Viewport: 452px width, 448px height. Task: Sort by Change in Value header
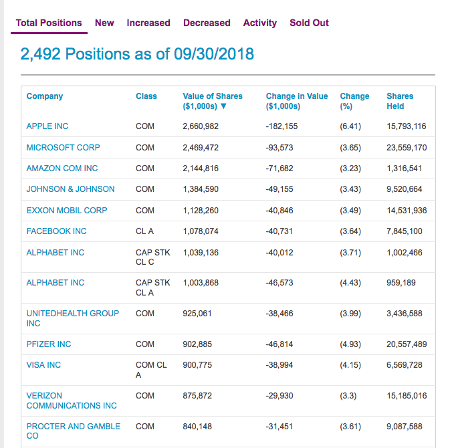click(296, 101)
